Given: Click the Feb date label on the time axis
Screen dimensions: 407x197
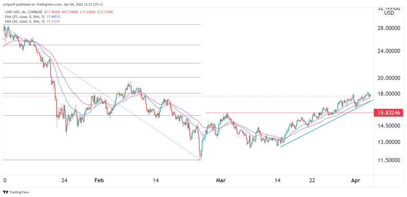Looking at the screenshot, I should point(100,180).
